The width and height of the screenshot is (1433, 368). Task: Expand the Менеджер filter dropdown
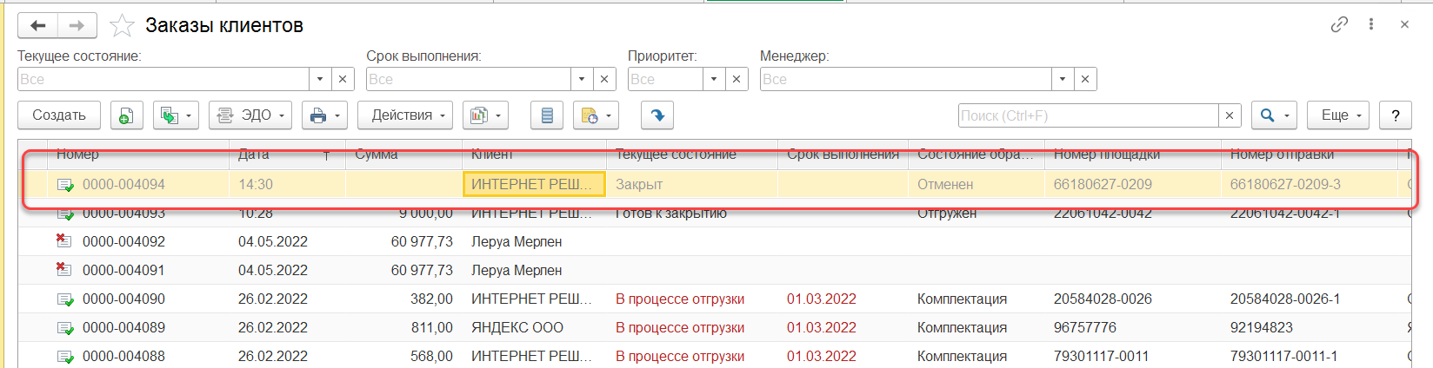pos(1063,79)
